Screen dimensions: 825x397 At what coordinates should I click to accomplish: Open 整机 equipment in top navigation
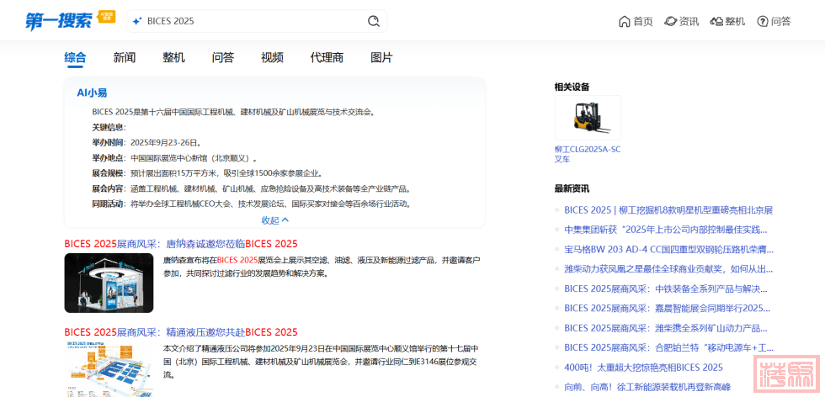[727, 21]
